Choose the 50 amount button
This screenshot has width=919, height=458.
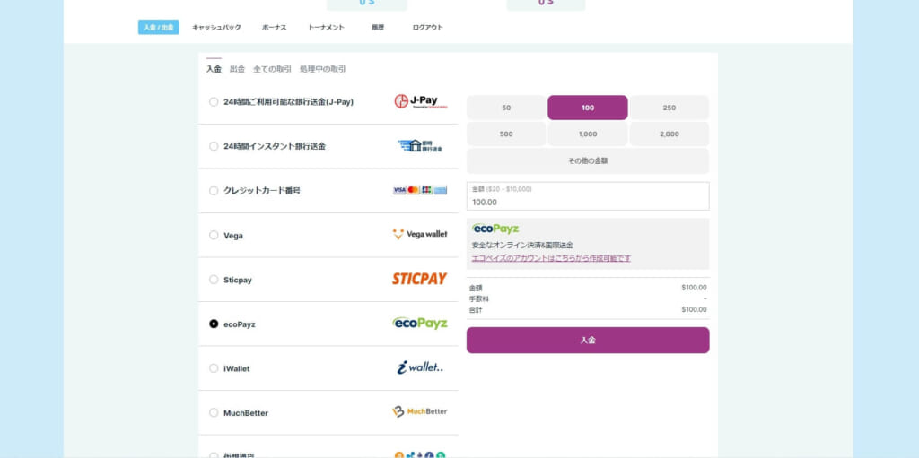[x=506, y=108]
